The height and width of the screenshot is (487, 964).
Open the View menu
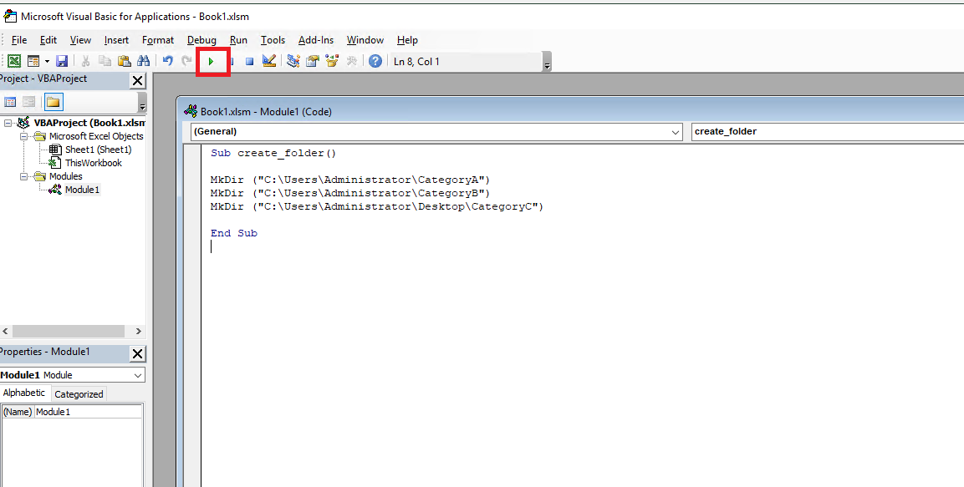click(x=80, y=40)
